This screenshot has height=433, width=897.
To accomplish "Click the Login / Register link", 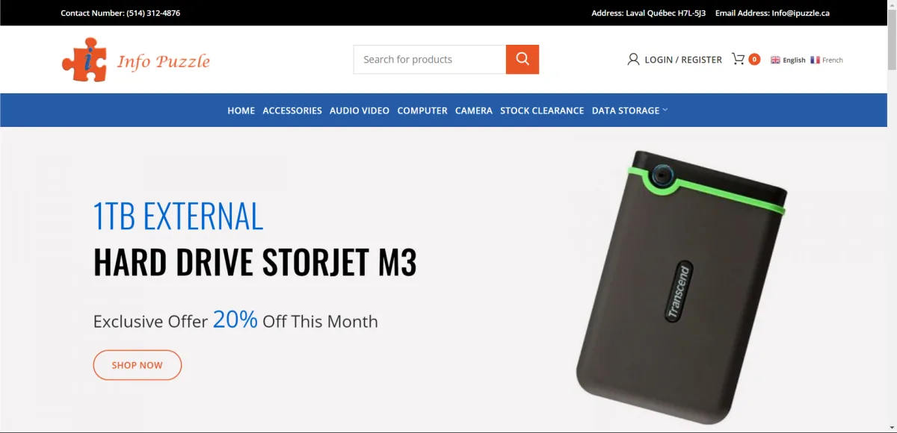I will [x=683, y=60].
